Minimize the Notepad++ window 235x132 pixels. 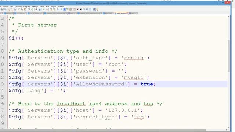pyautogui.click(x=219, y=3)
